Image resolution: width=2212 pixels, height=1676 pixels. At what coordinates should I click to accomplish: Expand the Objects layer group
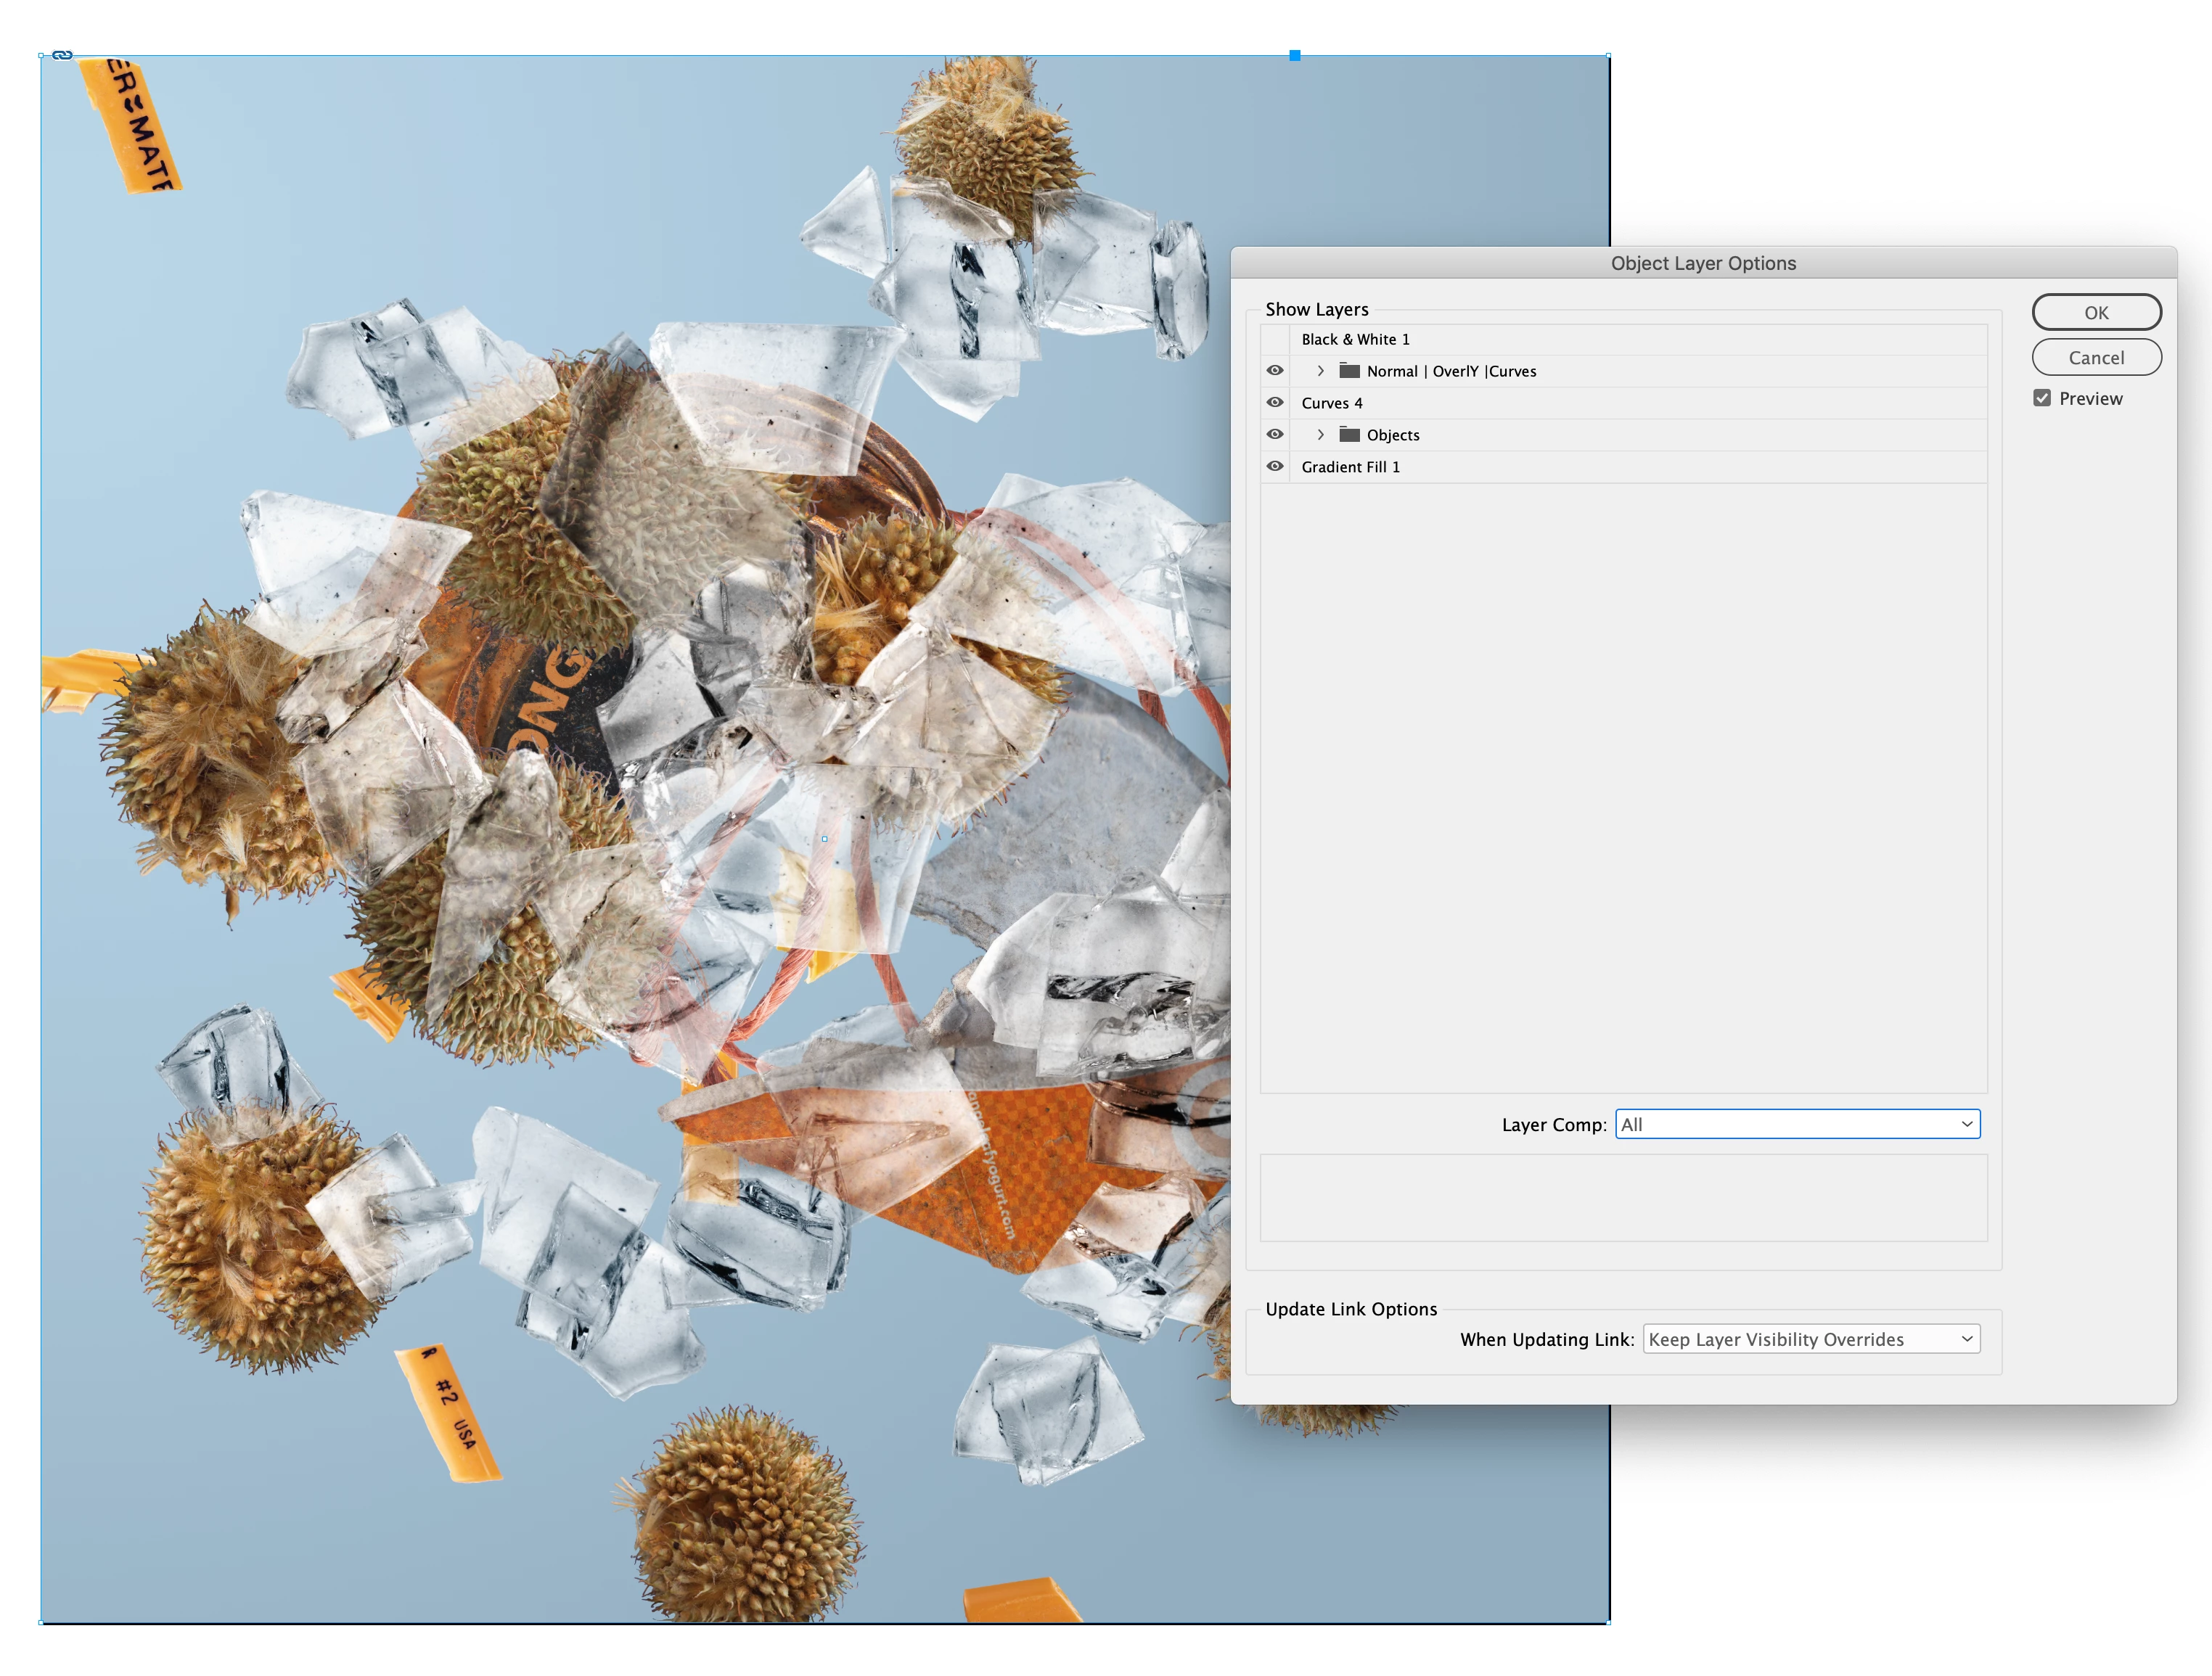pos(1320,435)
